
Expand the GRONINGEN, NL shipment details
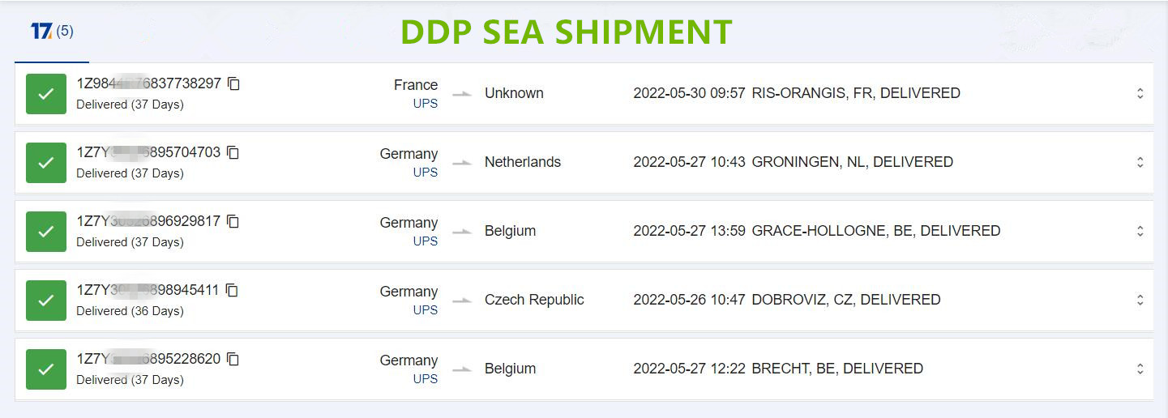click(x=1140, y=162)
